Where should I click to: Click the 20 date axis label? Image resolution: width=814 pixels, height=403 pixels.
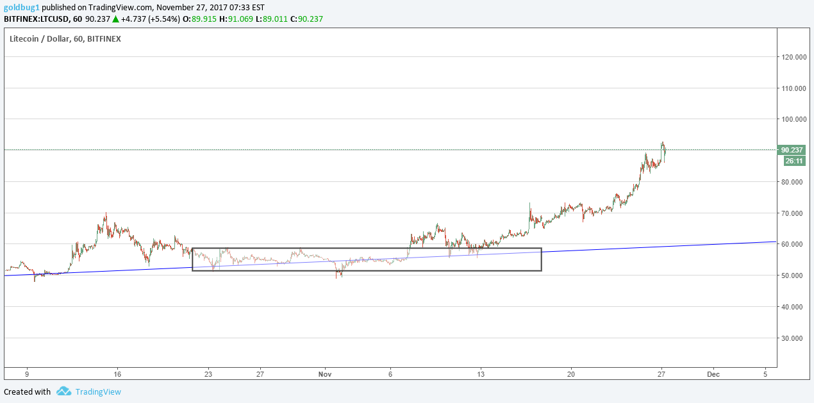click(x=571, y=374)
